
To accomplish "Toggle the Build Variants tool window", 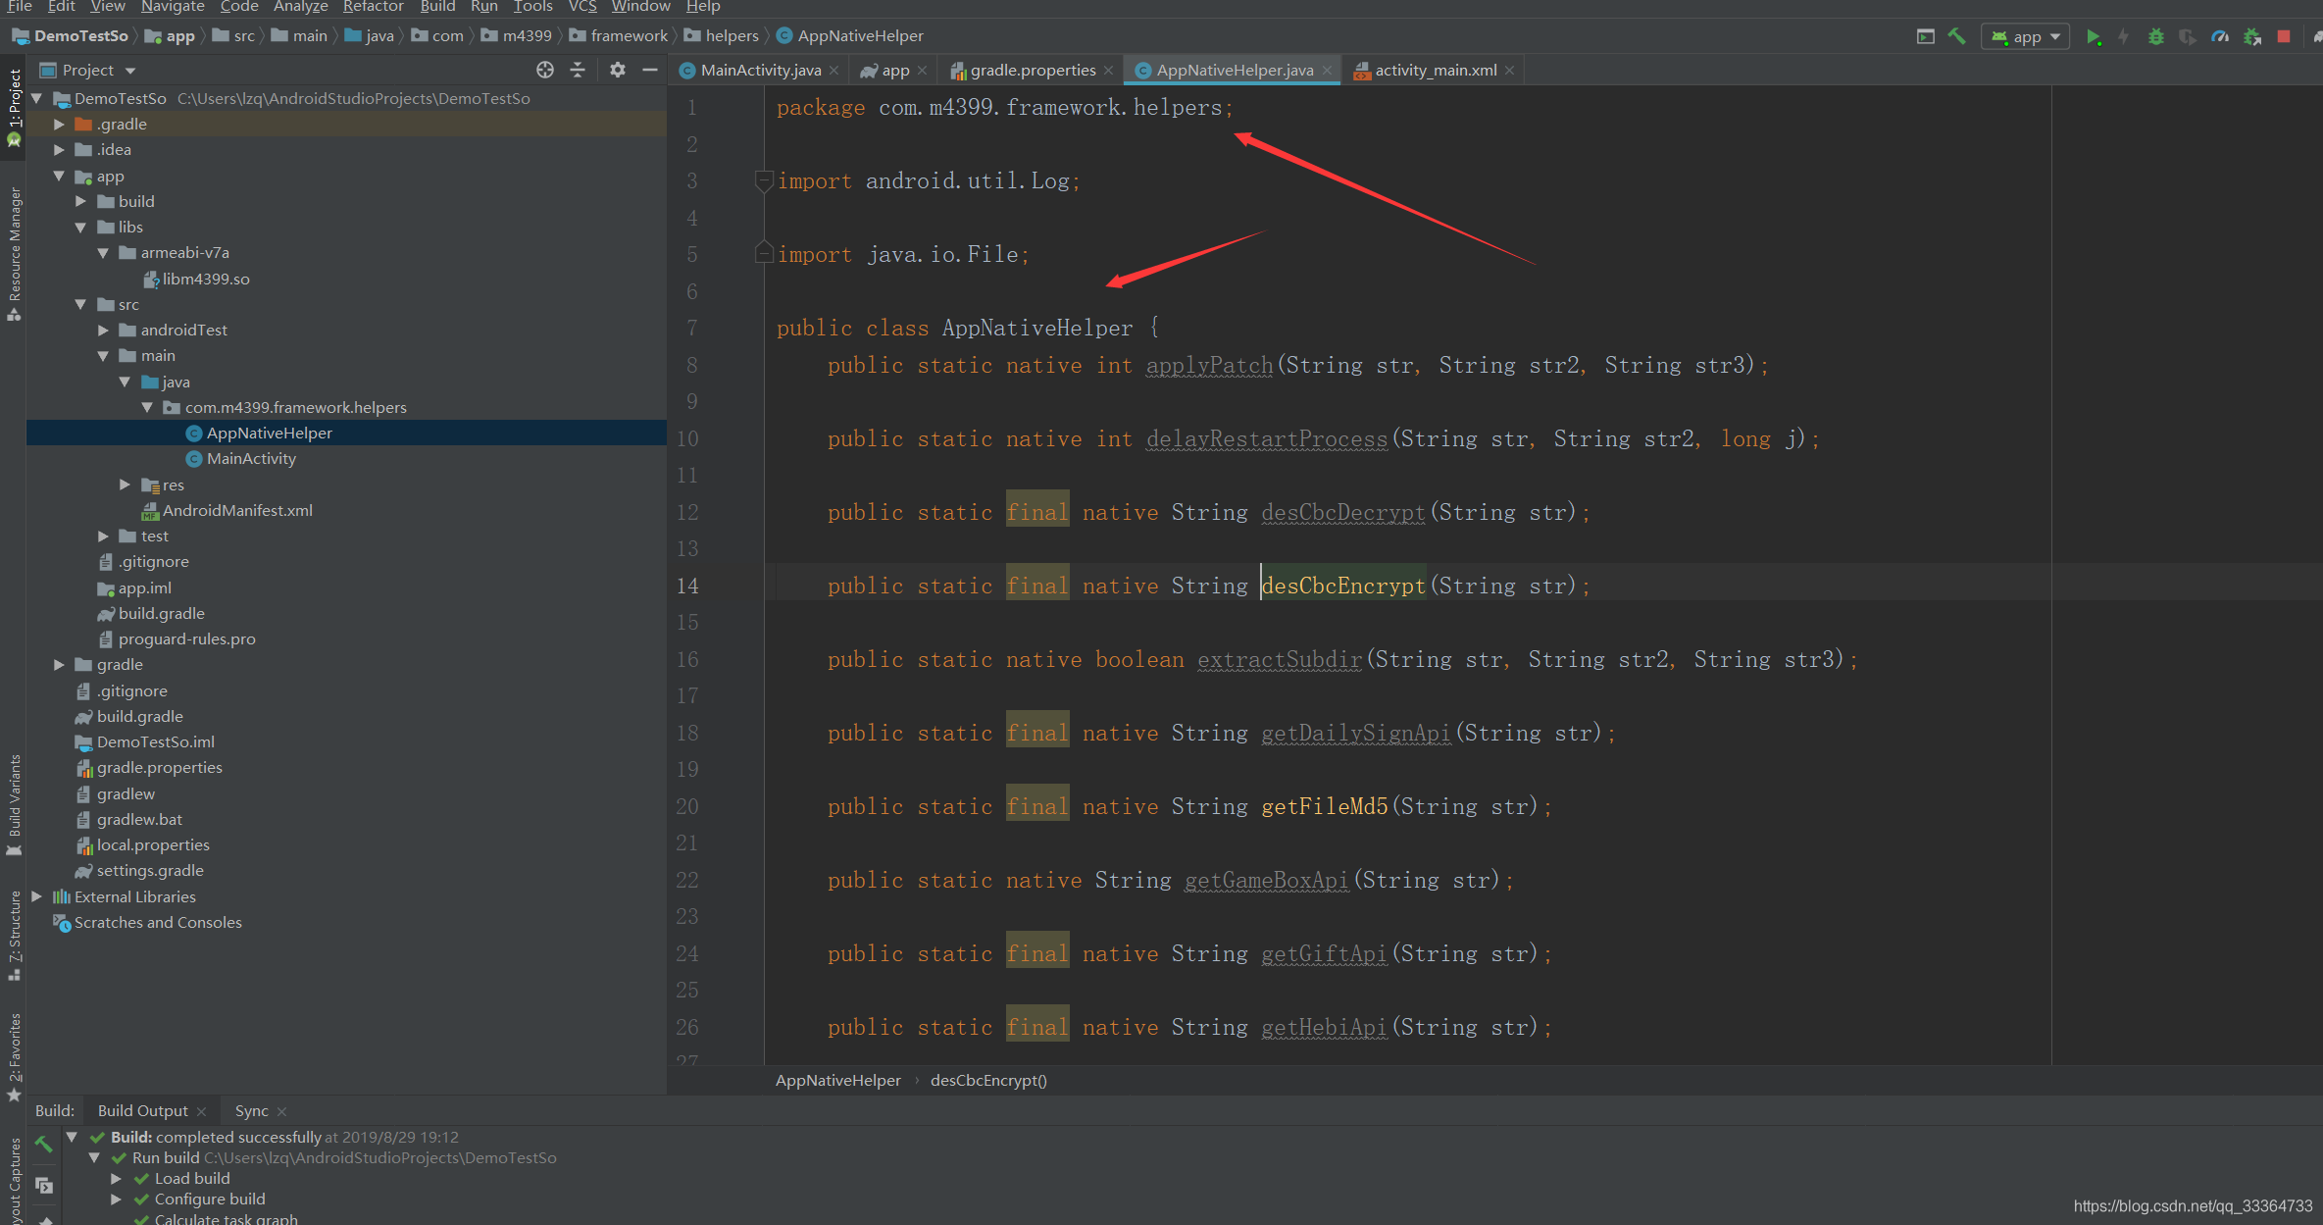I will [x=14, y=804].
